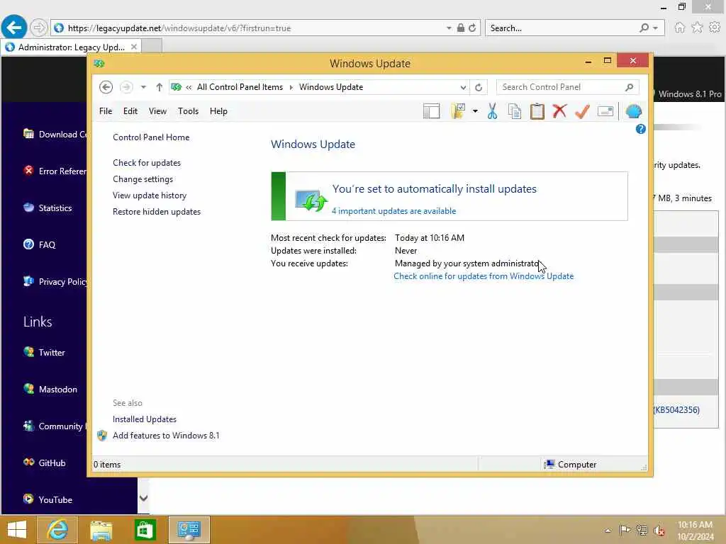Open the Windows Start button

pyautogui.click(x=17, y=530)
